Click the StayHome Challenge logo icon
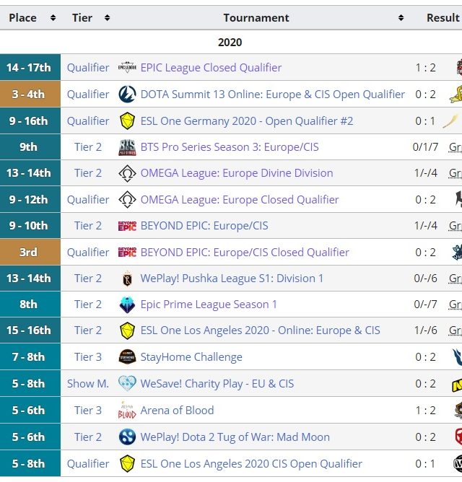 click(x=127, y=357)
